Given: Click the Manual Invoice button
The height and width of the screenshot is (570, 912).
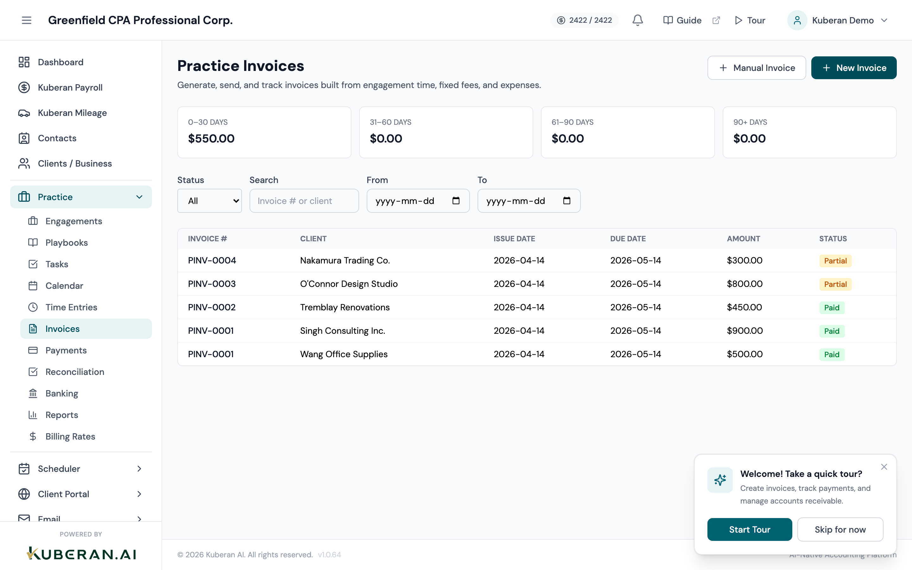Looking at the screenshot, I should 756,68.
